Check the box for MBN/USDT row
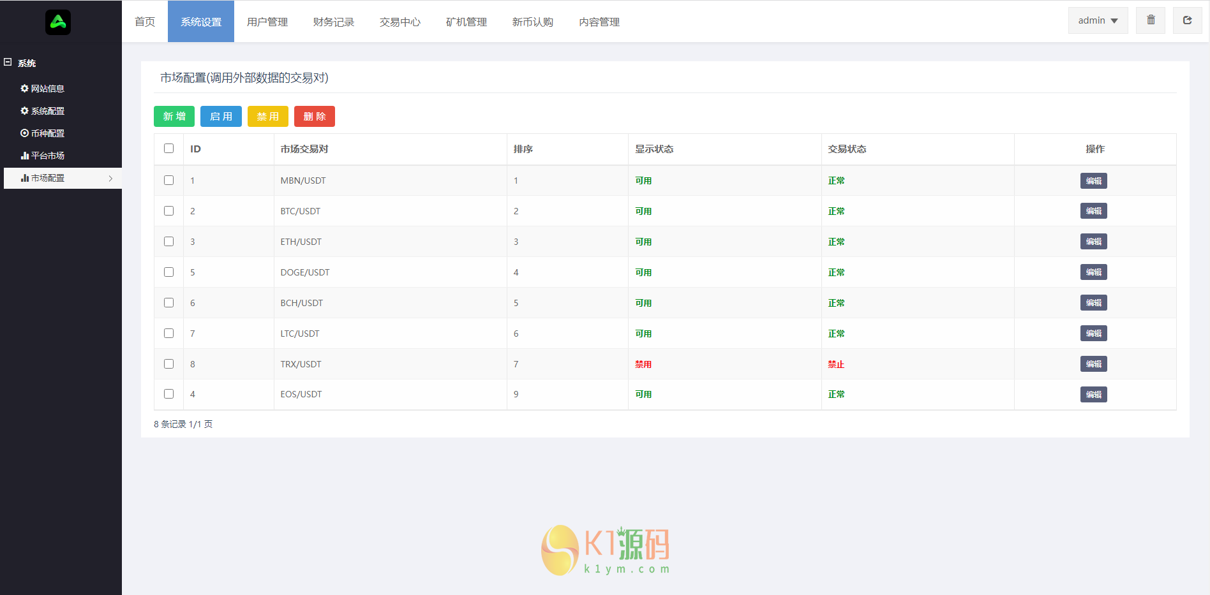Image resolution: width=1210 pixels, height=595 pixels. pyautogui.click(x=168, y=180)
